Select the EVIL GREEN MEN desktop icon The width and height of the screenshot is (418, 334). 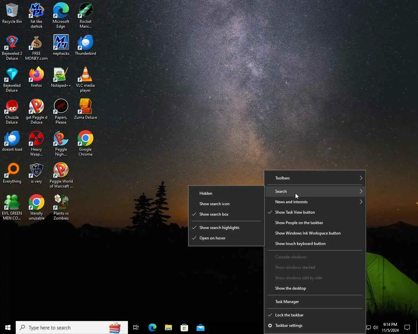coord(12,207)
